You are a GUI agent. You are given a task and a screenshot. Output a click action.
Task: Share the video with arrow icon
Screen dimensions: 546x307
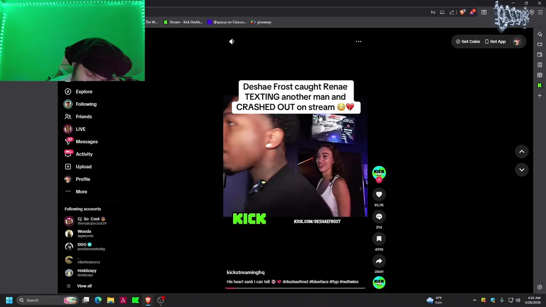(379, 261)
